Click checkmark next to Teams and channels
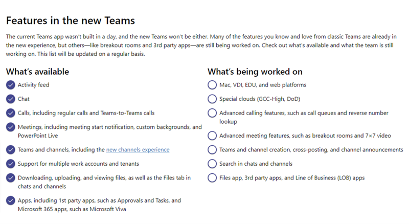409x224 pixels. click(x=10, y=150)
